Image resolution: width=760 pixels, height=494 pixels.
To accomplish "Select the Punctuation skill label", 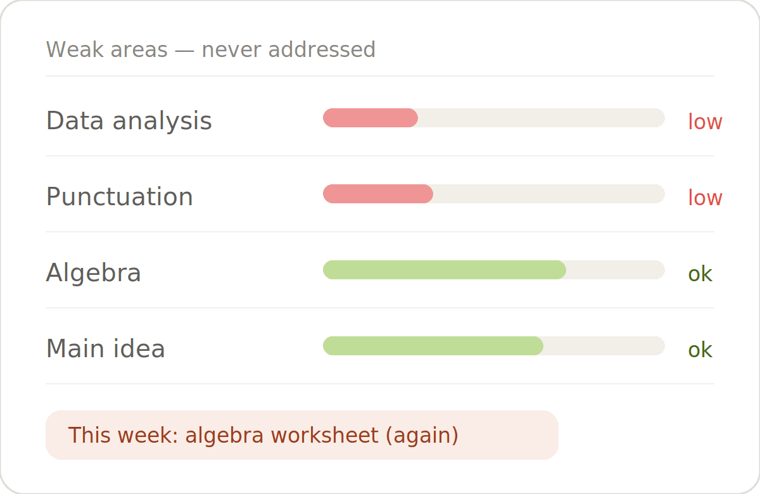I will tap(119, 196).
